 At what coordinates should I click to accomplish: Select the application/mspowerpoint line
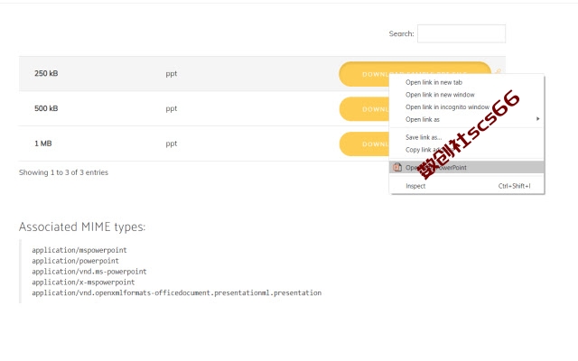pos(79,250)
